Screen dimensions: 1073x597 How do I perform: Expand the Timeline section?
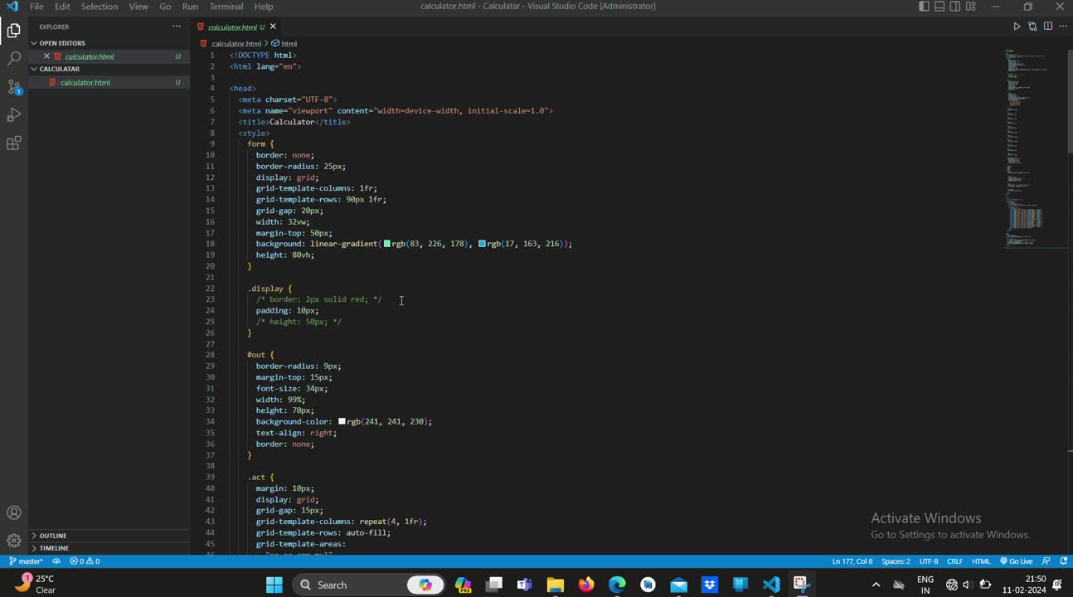[x=54, y=548]
